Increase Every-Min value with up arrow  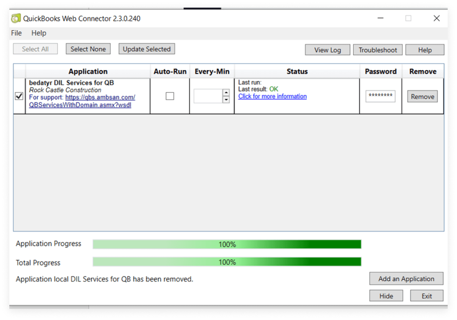point(226,92)
